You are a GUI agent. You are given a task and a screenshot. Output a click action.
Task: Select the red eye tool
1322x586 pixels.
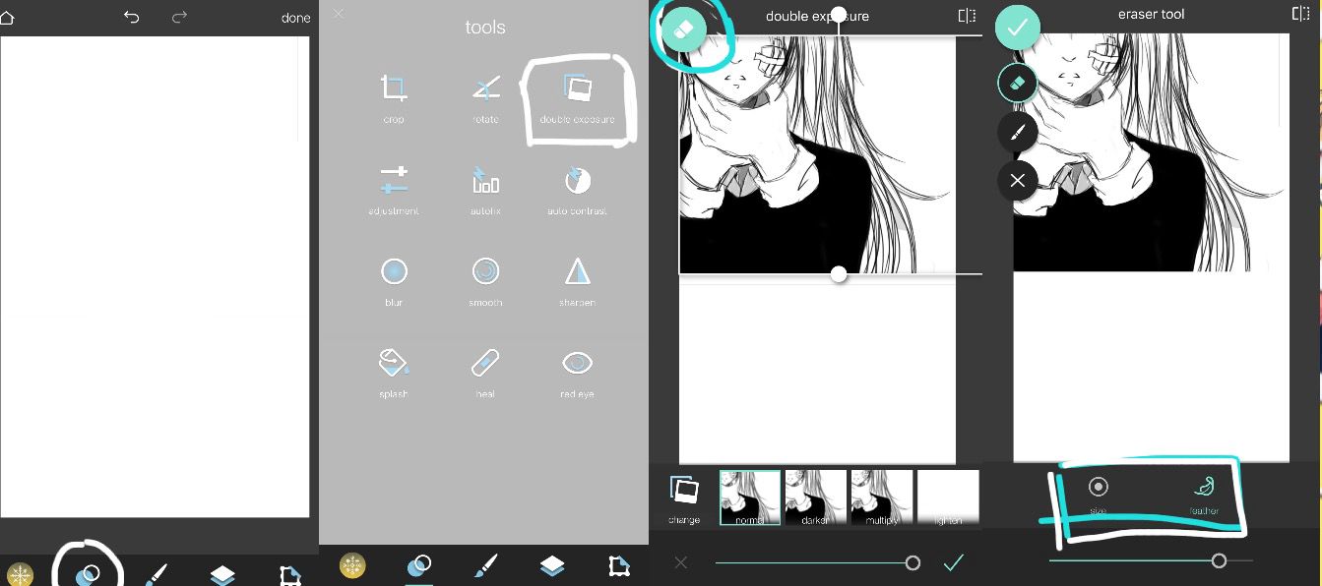pos(577,373)
